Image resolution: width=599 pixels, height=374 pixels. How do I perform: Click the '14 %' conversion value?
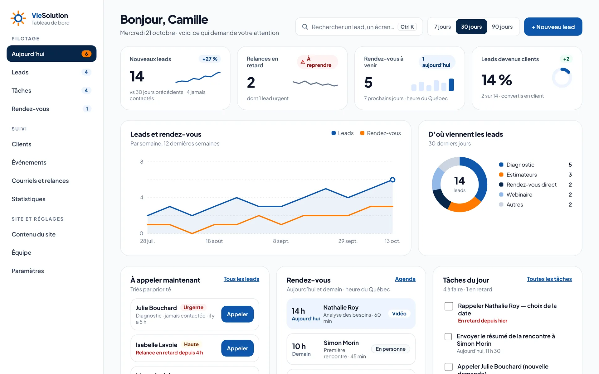tap(497, 80)
